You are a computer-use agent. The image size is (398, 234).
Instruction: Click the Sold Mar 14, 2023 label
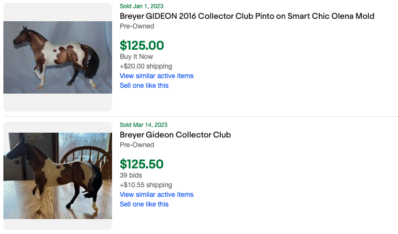(x=143, y=125)
